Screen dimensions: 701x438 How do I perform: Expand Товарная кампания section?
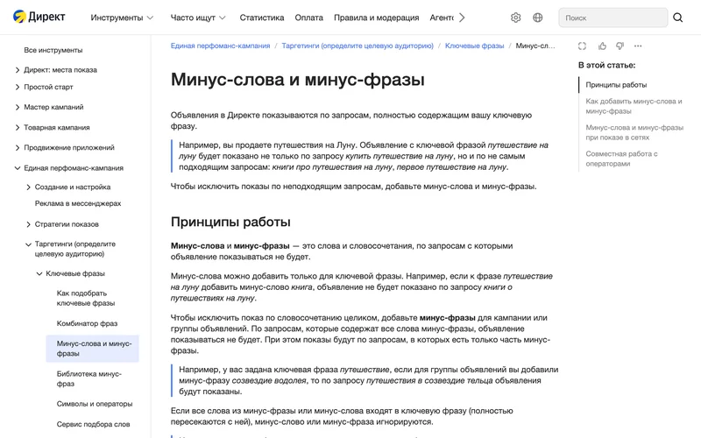point(18,127)
